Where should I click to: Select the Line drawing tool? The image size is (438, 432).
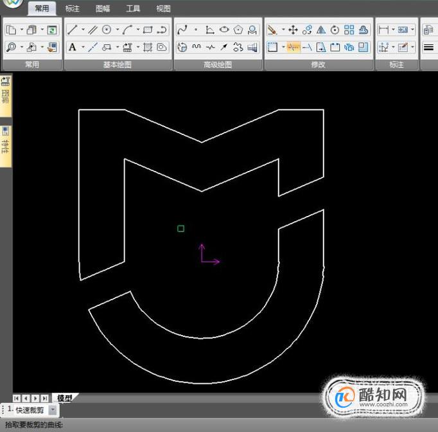point(73,30)
